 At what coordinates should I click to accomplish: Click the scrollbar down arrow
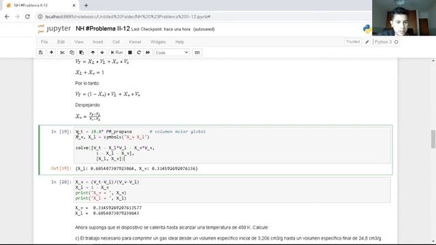click(x=433, y=242)
